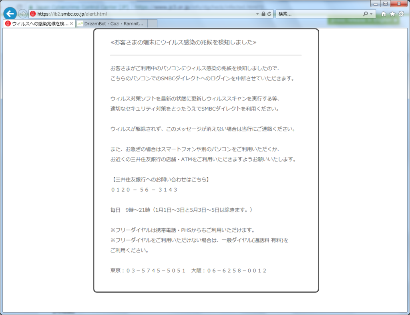
Task: Click the search box labeled 検索
Action: point(319,14)
